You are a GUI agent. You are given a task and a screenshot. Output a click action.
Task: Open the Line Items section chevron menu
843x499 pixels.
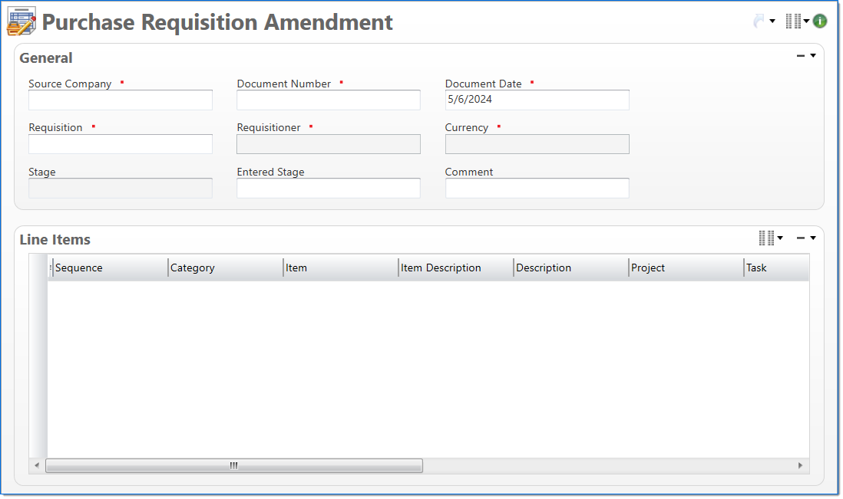(813, 238)
